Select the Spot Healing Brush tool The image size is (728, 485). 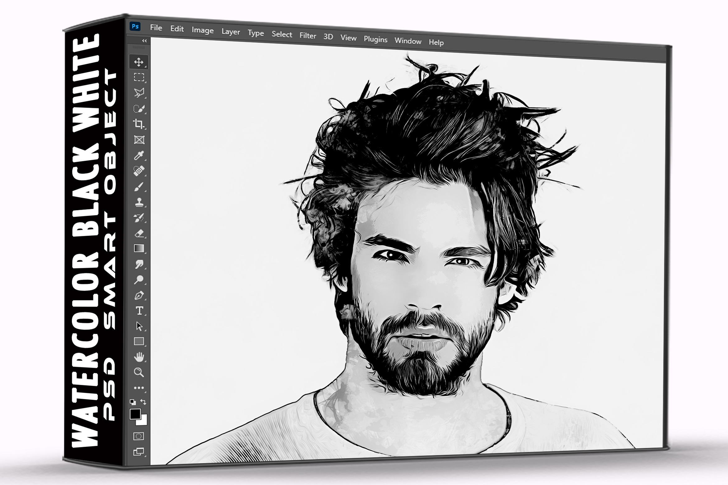(x=138, y=171)
